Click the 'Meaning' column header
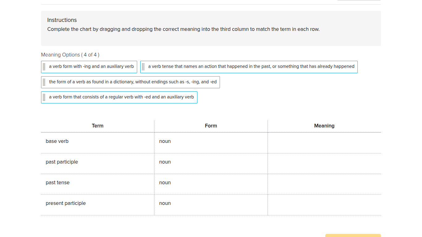This screenshot has width=422, height=237. (324, 126)
